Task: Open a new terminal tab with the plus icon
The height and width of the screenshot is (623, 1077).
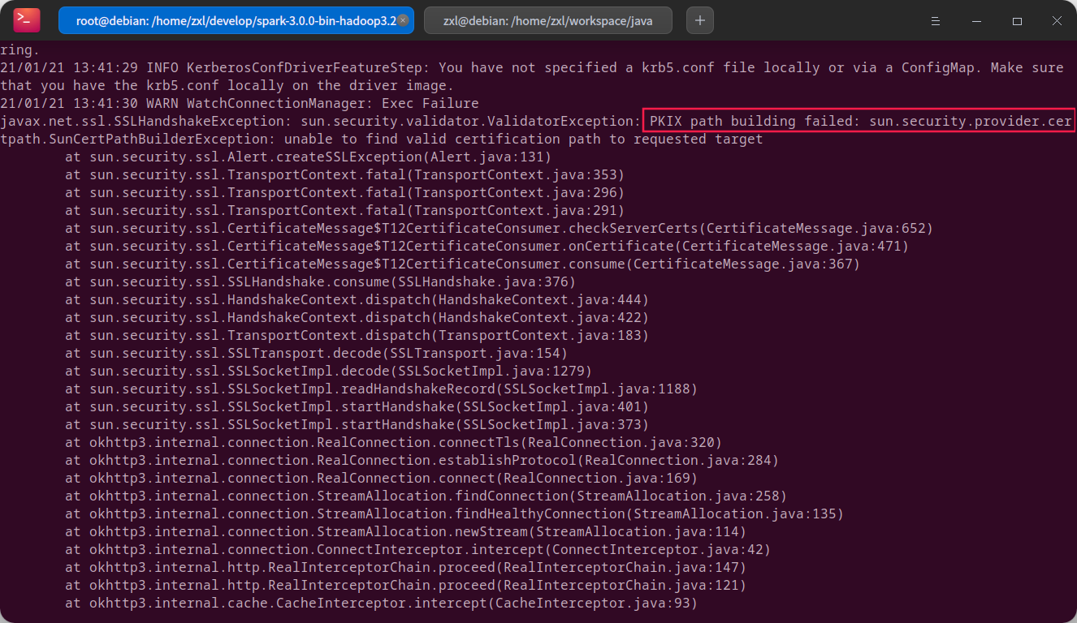Action: coord(699,20)
